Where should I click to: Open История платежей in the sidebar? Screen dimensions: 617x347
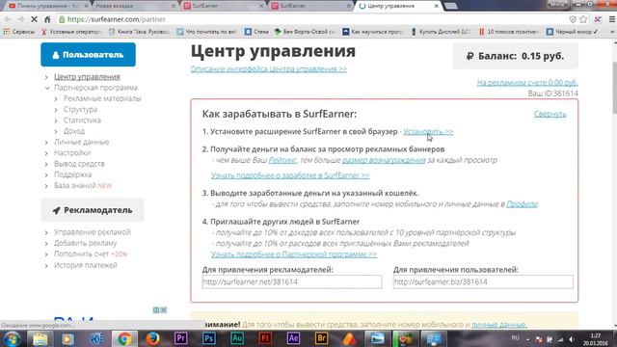pos(86,265)
